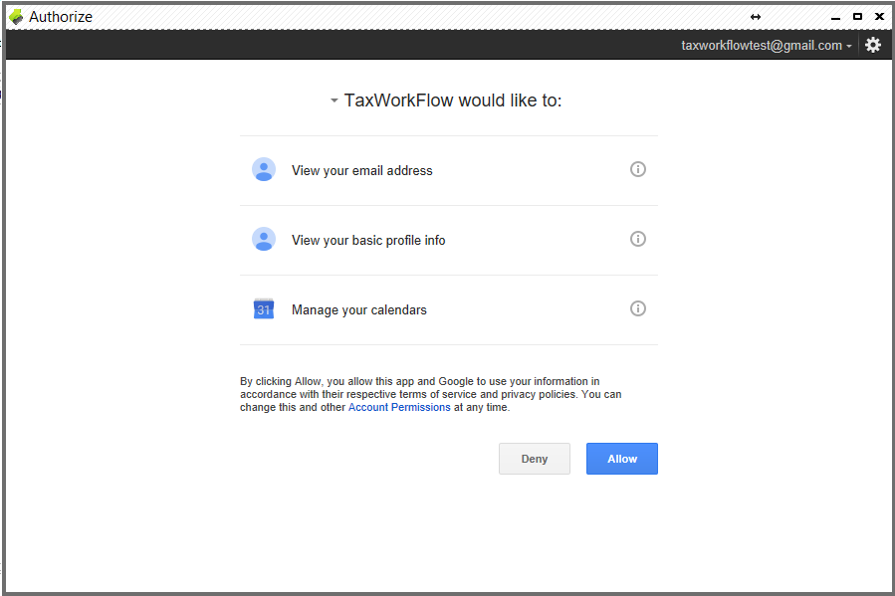The width and height of the screenshot is (895, 596).
Task: Click the profile avatar beside basic profile info
Action: pos(264,240)
